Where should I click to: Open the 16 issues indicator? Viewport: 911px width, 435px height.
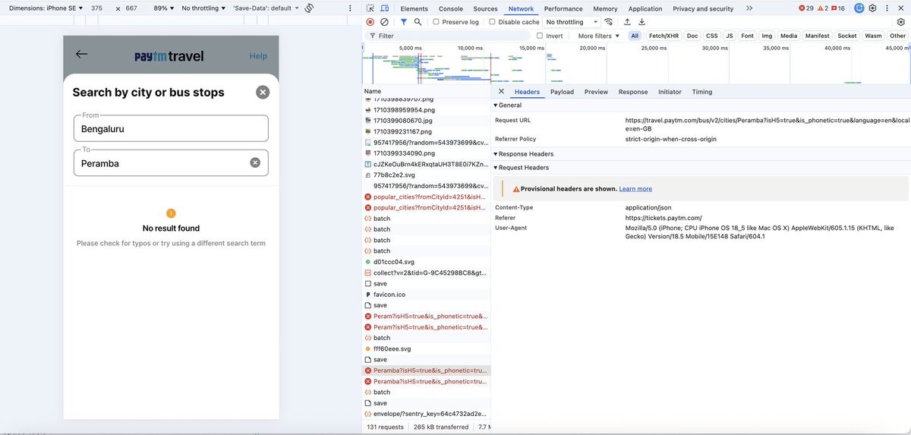pos(838,8)
